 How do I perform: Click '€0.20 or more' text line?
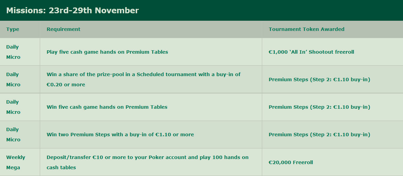click(66, 85)
